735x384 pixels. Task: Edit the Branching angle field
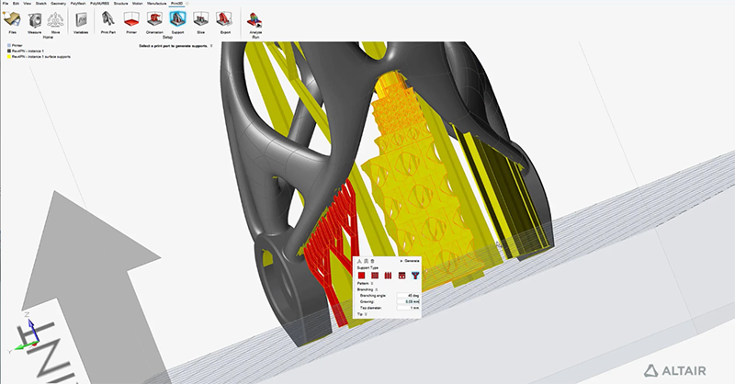click(408, 296)
